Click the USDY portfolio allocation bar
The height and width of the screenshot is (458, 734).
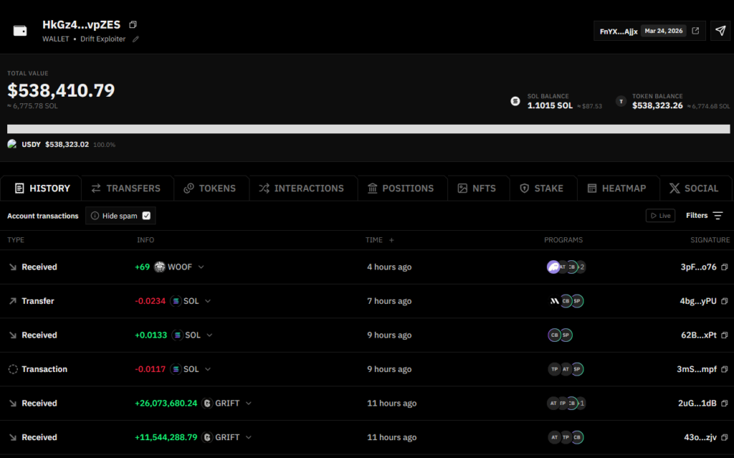coord(368,129)
